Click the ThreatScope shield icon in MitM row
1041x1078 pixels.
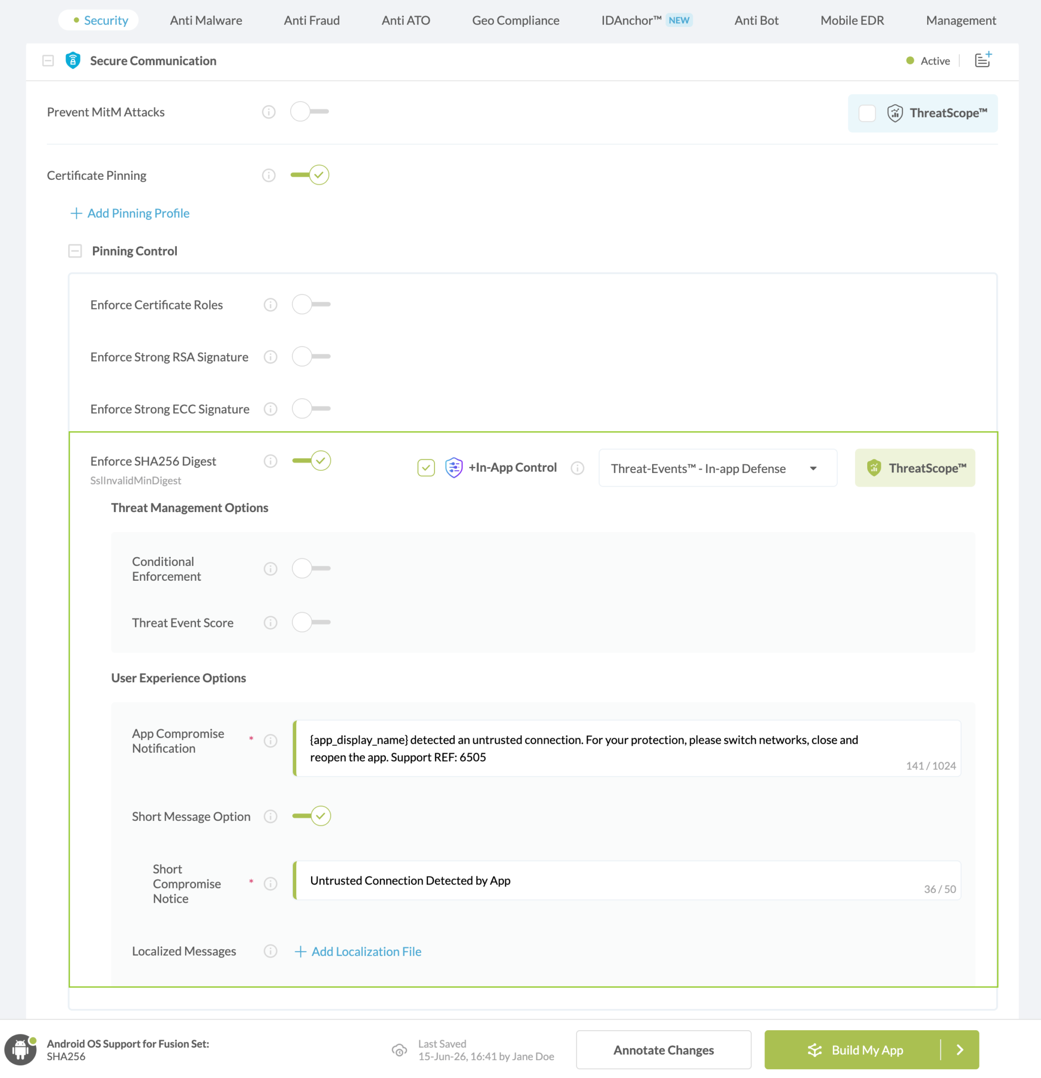895,113
